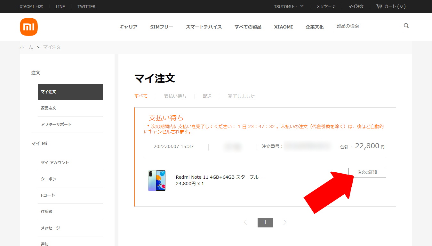Go to previous page arrow
The image size is (432, 246).
point(245,222)
